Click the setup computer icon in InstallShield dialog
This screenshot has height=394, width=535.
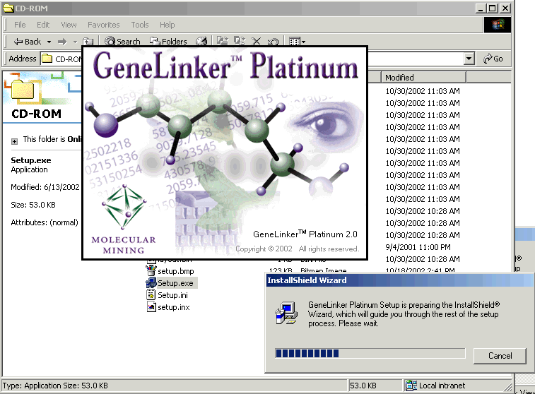tap(286, 313)
